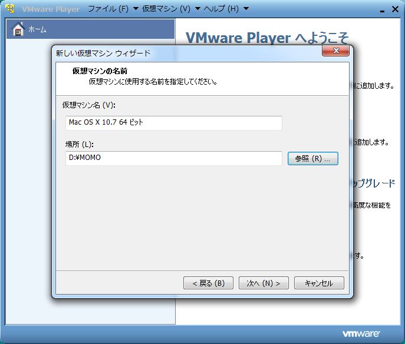
Task: Expand the arrow next to 仮想マシン (V)
Action: click(x=197, y=9)
